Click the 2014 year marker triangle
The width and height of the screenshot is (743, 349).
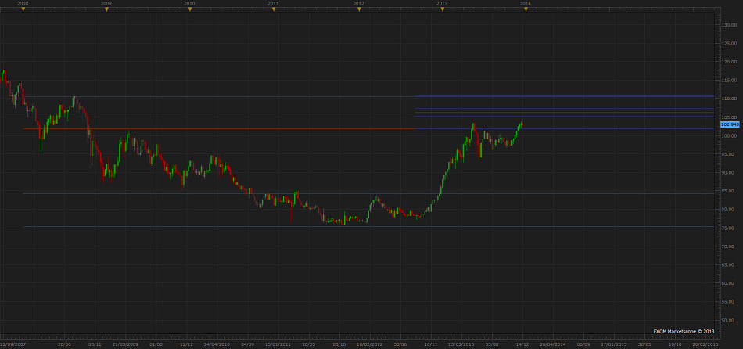point(525,9)
